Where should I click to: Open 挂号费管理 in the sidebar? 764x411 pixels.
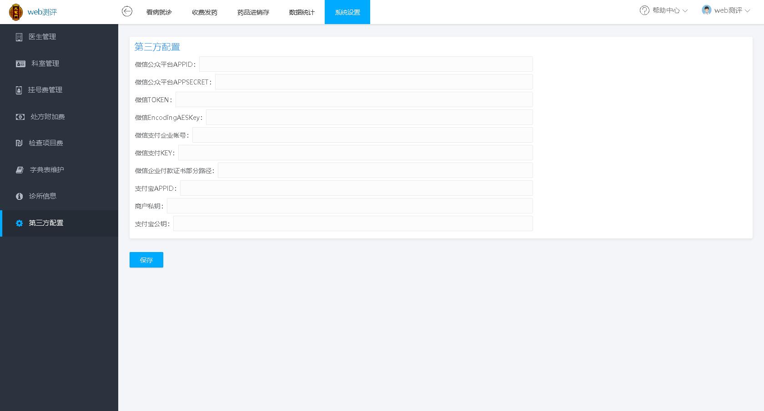tap(59, 90)
